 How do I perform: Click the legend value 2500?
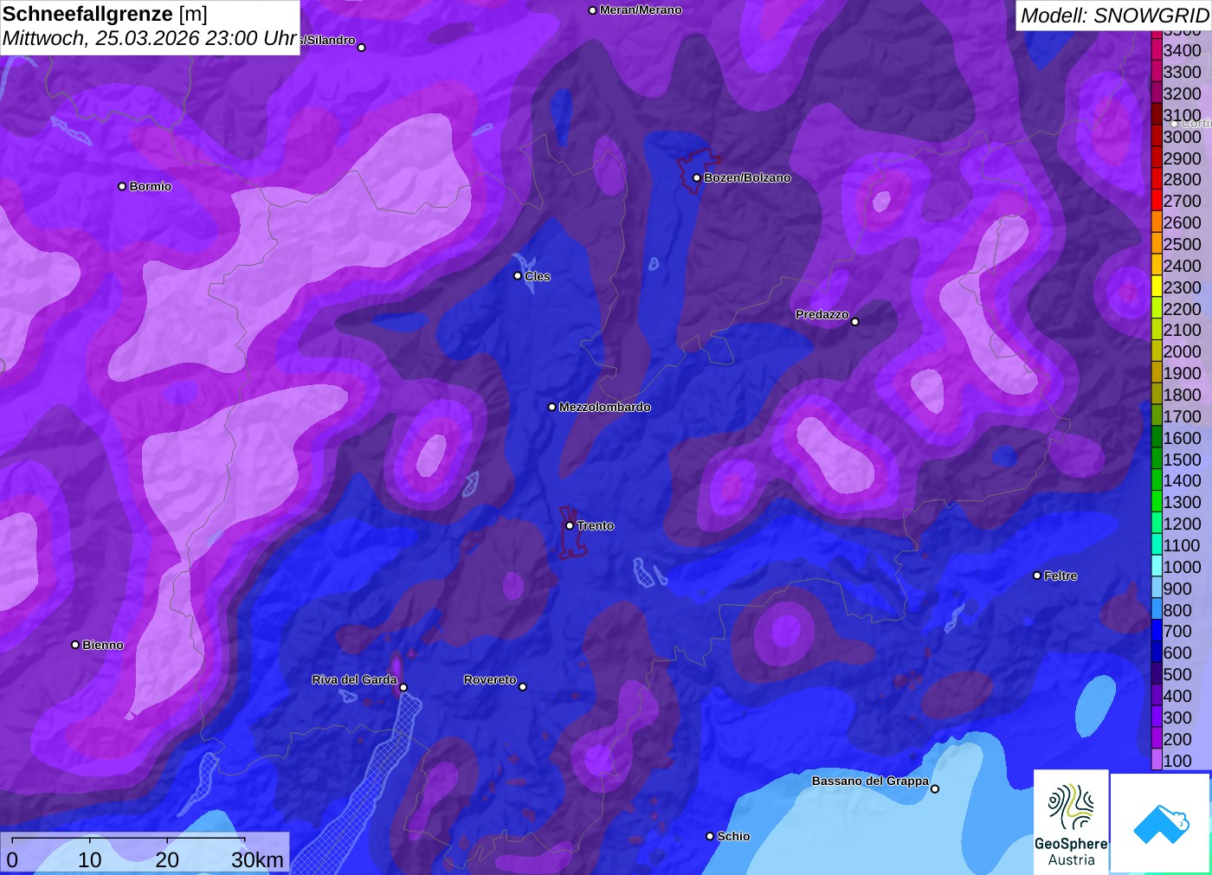pos(1182,244)
